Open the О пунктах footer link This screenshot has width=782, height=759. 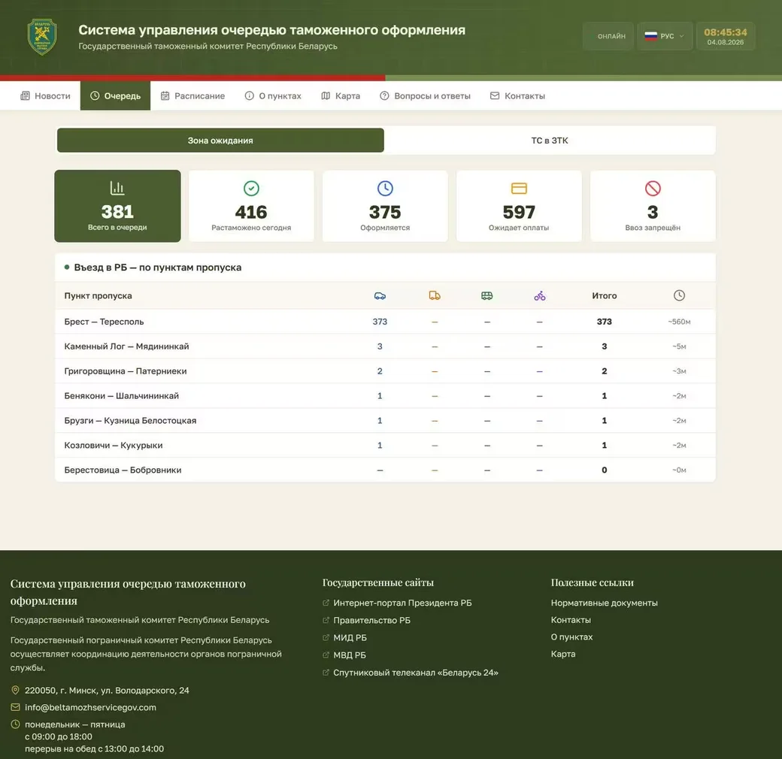click(x=572, y=637)
